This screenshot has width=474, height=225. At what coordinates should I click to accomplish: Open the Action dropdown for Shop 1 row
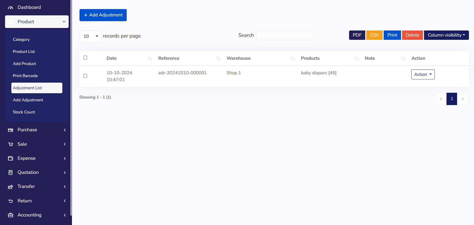[x=423, y=75]
